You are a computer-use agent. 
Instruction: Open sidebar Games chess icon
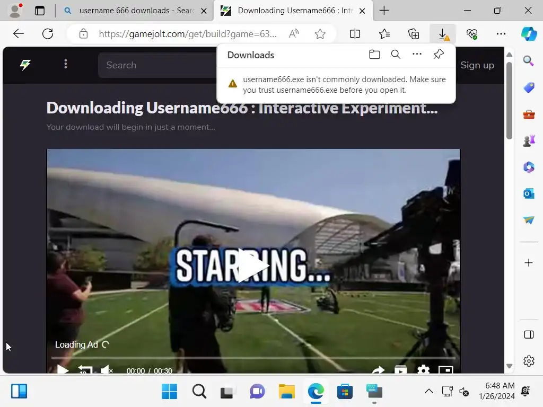click(x=529, y=140)
